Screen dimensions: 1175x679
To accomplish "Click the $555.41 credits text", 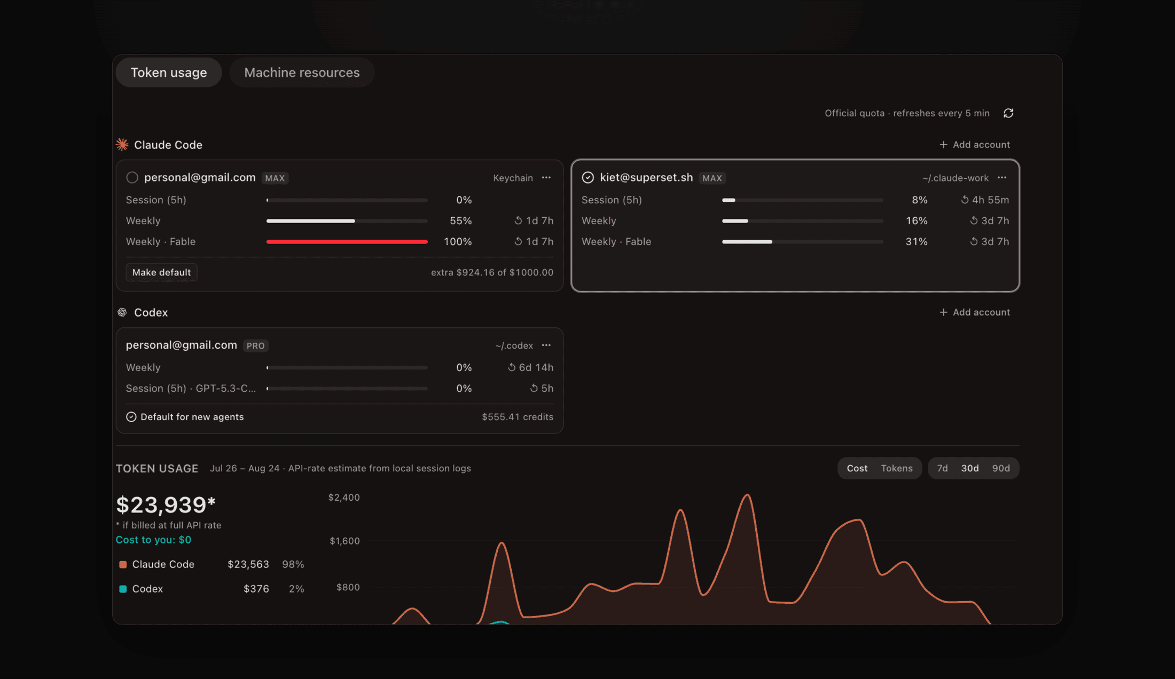I will (x=517, y=417).
